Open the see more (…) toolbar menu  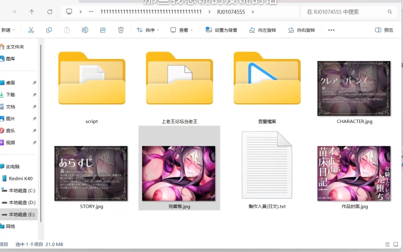click(x=331, y=30)
